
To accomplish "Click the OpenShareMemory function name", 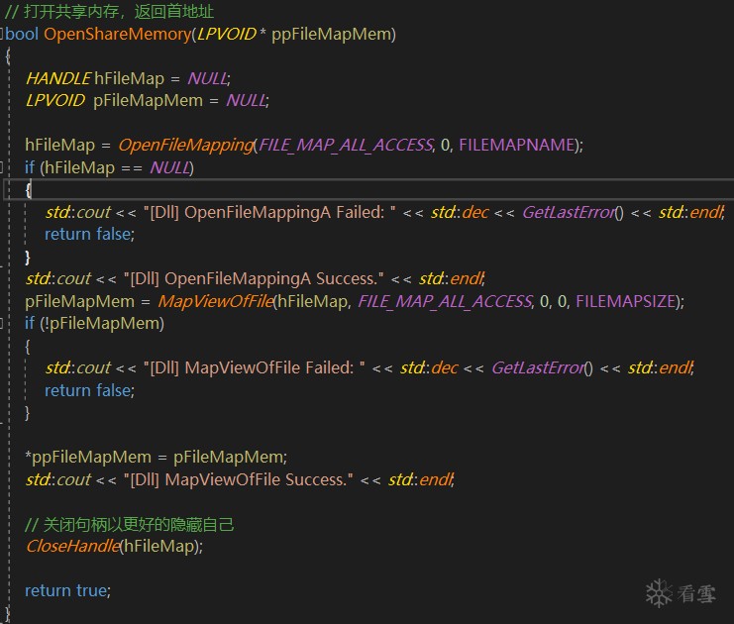I will point(118,35).
